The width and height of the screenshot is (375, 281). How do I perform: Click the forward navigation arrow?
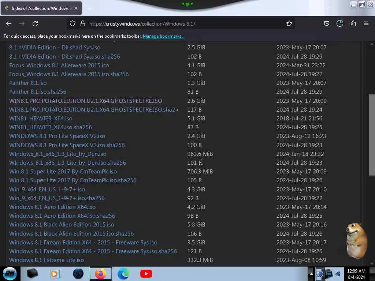pos(22,24)
